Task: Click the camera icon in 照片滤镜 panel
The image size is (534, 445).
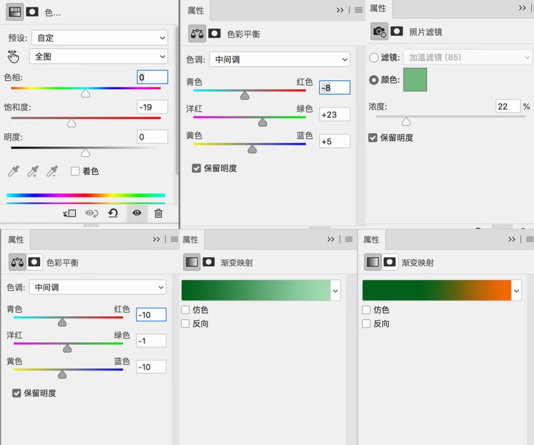Action: (380, 32)
